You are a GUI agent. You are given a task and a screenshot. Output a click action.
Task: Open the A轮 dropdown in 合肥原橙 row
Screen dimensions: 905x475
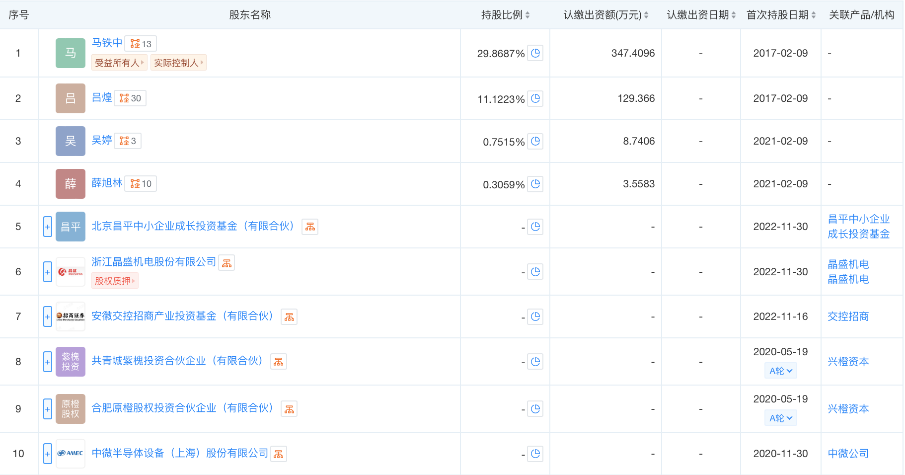(780, 418)
